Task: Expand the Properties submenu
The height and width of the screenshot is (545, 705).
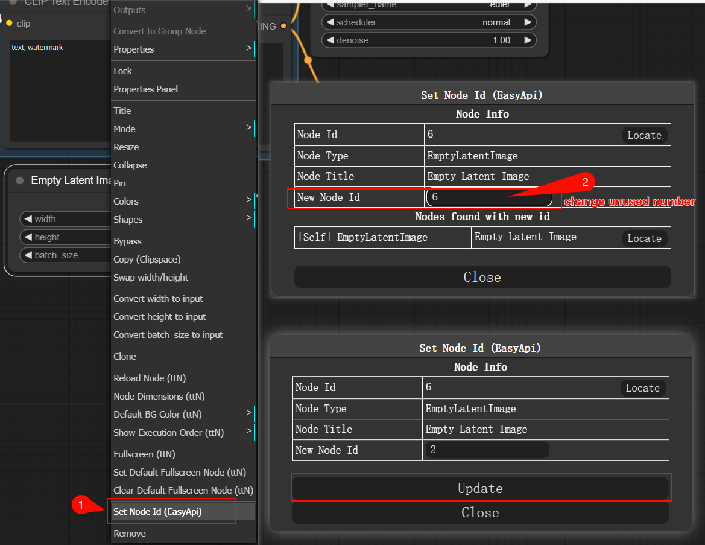Action: pos(183,49)
